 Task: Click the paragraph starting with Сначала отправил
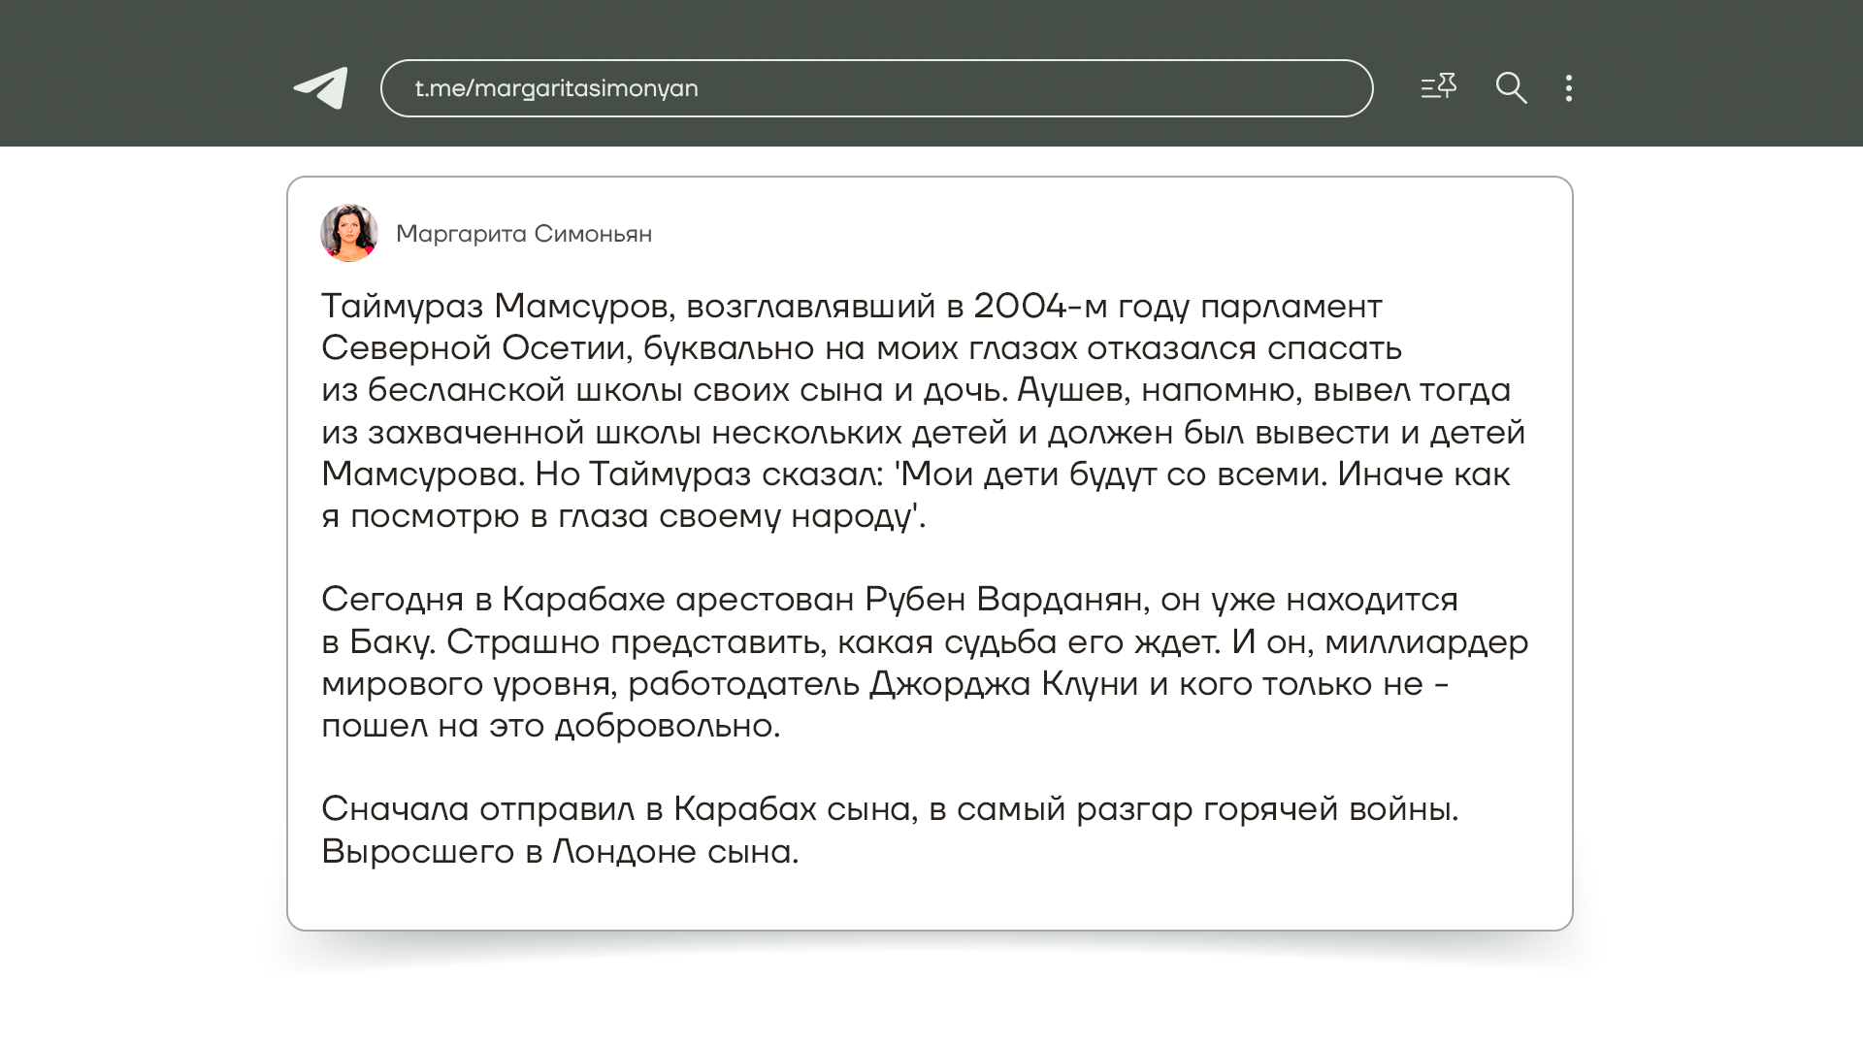[888, 830]
